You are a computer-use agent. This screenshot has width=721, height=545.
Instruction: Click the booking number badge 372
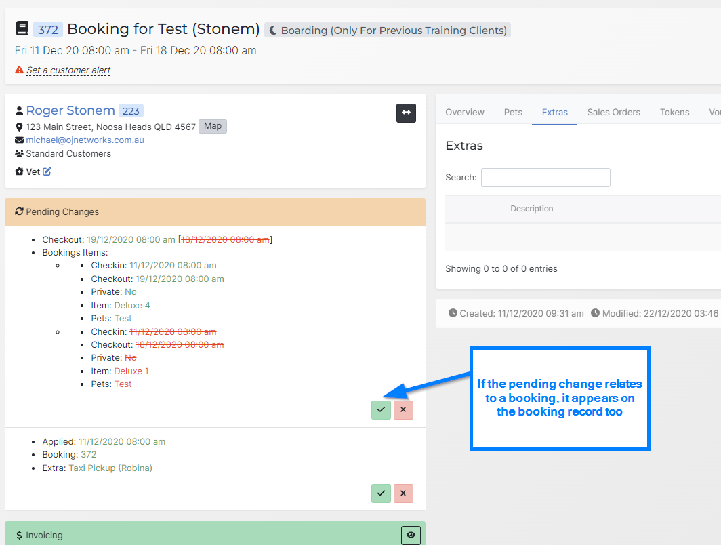pyautogui.click(x=48, y=30)
